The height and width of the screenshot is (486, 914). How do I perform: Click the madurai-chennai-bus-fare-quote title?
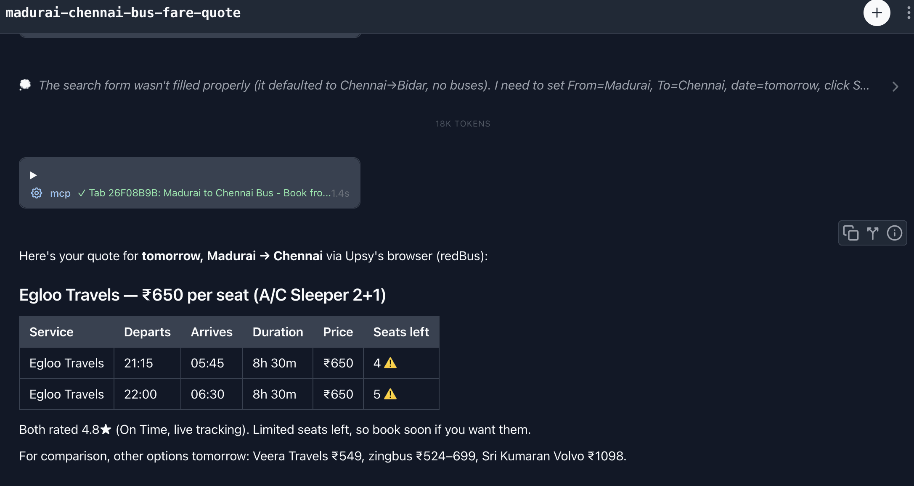click(123, 13)
